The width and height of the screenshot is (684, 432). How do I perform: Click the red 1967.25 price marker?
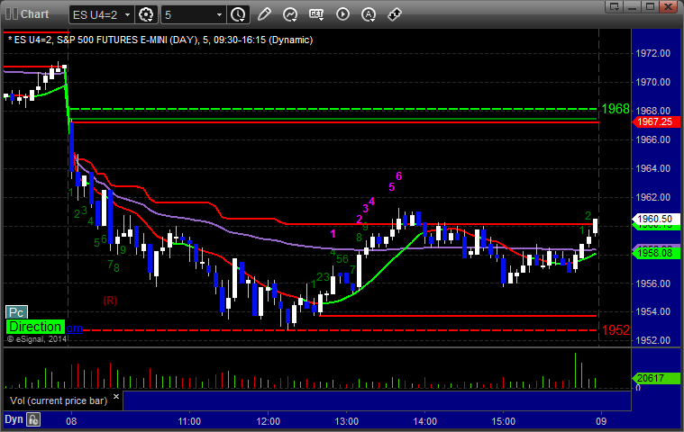point(656,121)
